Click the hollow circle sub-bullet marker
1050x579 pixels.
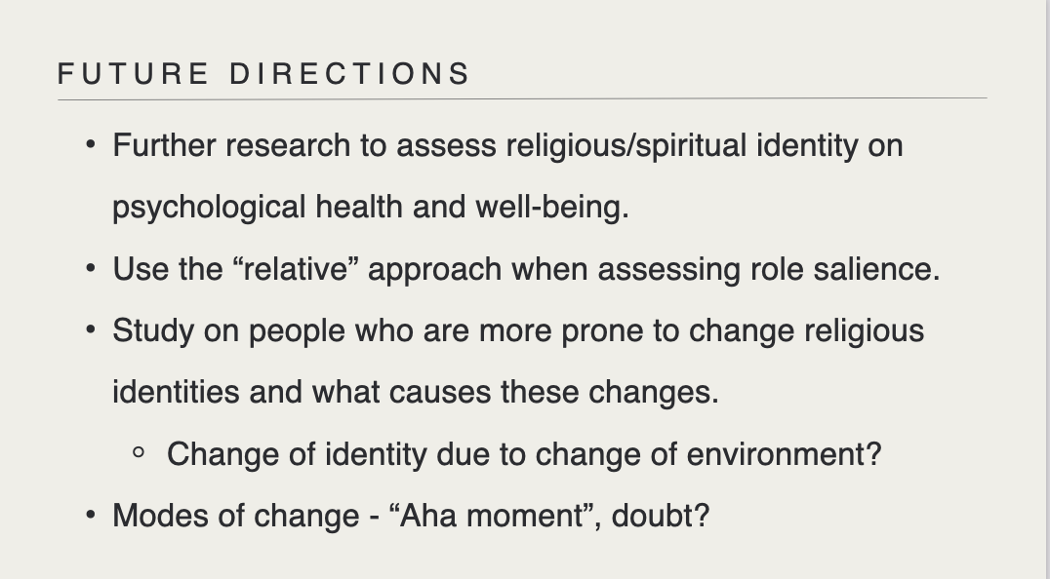point(139,453)
